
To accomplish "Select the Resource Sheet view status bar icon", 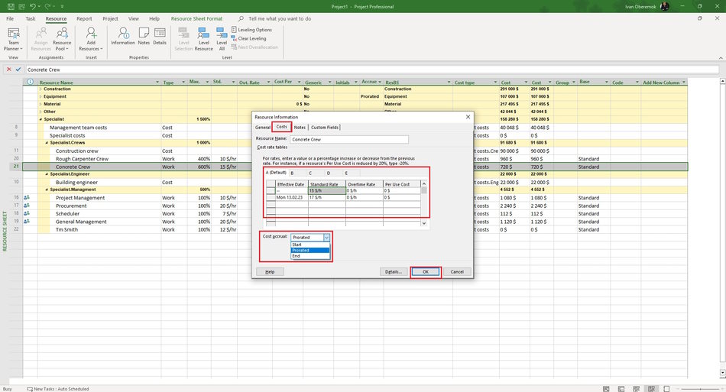I will [x=651, y=389].
